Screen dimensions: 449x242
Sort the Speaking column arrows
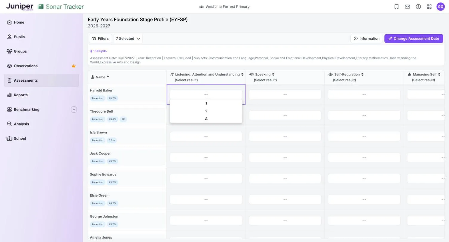(273, 75)
